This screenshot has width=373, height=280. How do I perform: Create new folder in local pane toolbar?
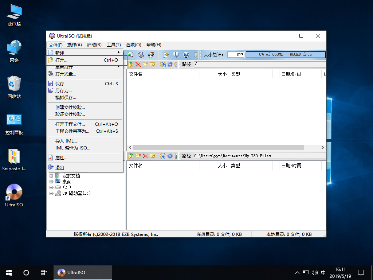tap(138, 156)
